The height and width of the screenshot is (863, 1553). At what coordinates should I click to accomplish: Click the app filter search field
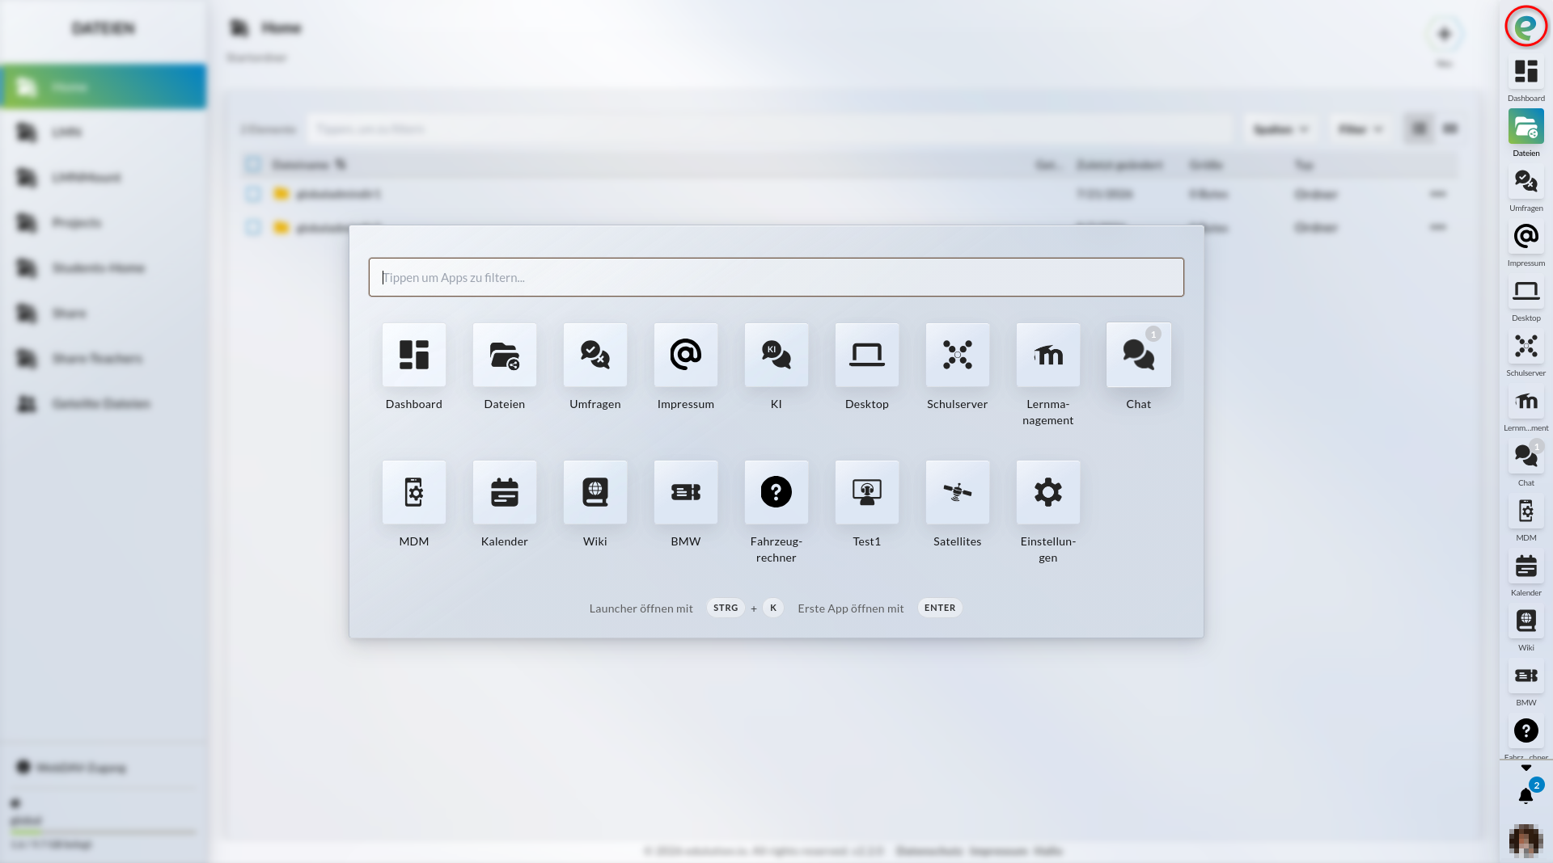pos(776,277)
